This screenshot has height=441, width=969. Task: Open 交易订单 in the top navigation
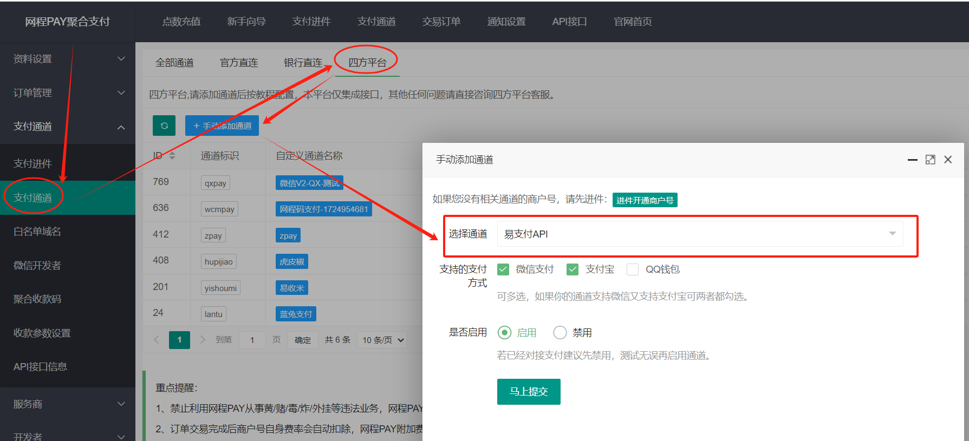(441, 22)
